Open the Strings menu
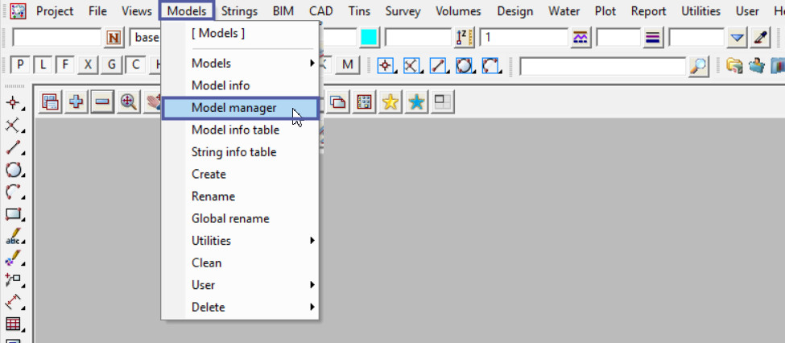The height and width of the screenshot is (343, 785). coord(238,11)
